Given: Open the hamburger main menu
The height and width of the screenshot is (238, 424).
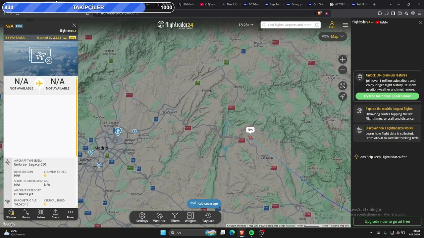Looking at the screenshot, I should tap(345, 25).
